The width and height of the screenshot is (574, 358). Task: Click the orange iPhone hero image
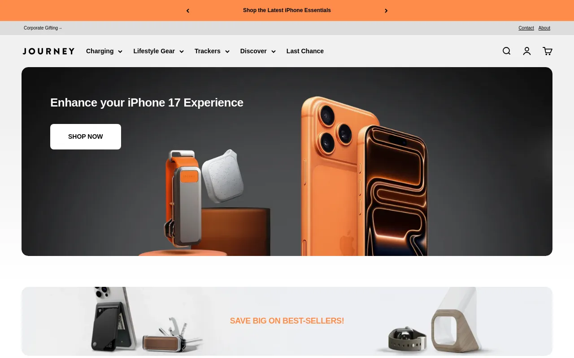coord(363,175)
